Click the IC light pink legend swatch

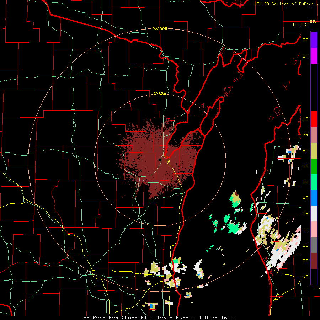tap(314, 229)
